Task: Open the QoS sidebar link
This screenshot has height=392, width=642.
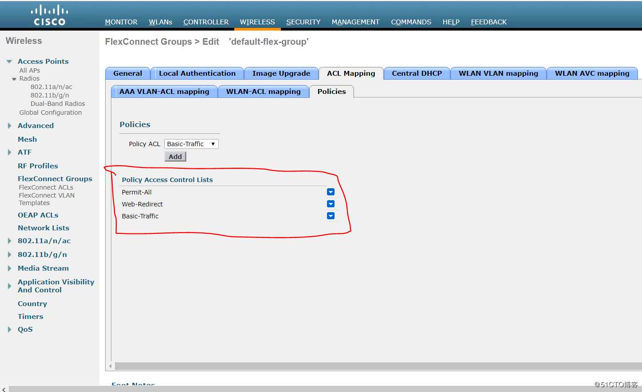Action: [x=25, y=330]
